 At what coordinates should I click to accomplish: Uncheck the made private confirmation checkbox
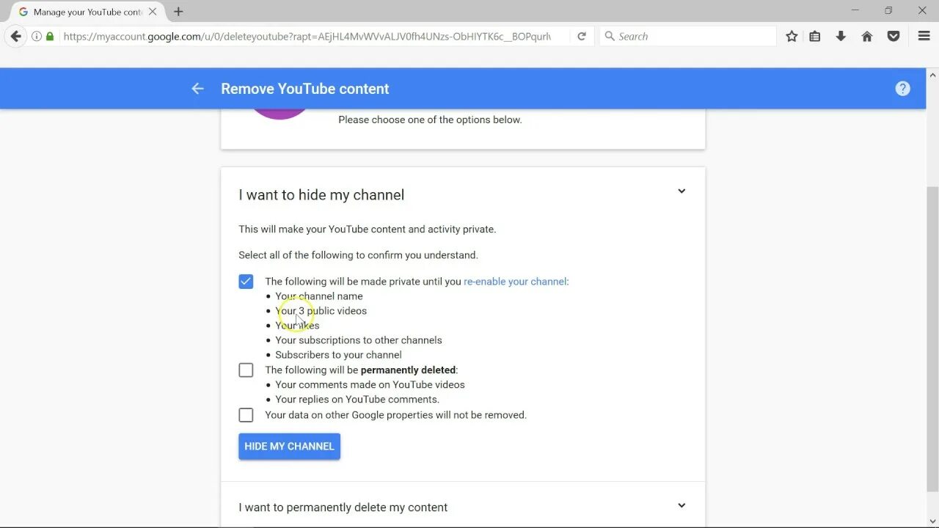(x=246, y=282)
